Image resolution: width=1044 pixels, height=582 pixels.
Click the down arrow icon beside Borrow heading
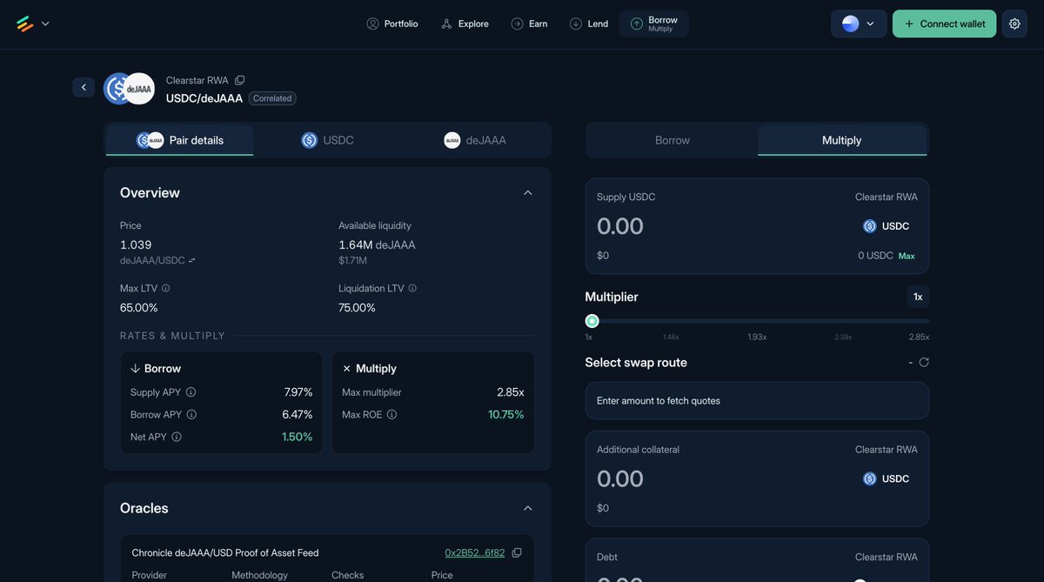136,369
